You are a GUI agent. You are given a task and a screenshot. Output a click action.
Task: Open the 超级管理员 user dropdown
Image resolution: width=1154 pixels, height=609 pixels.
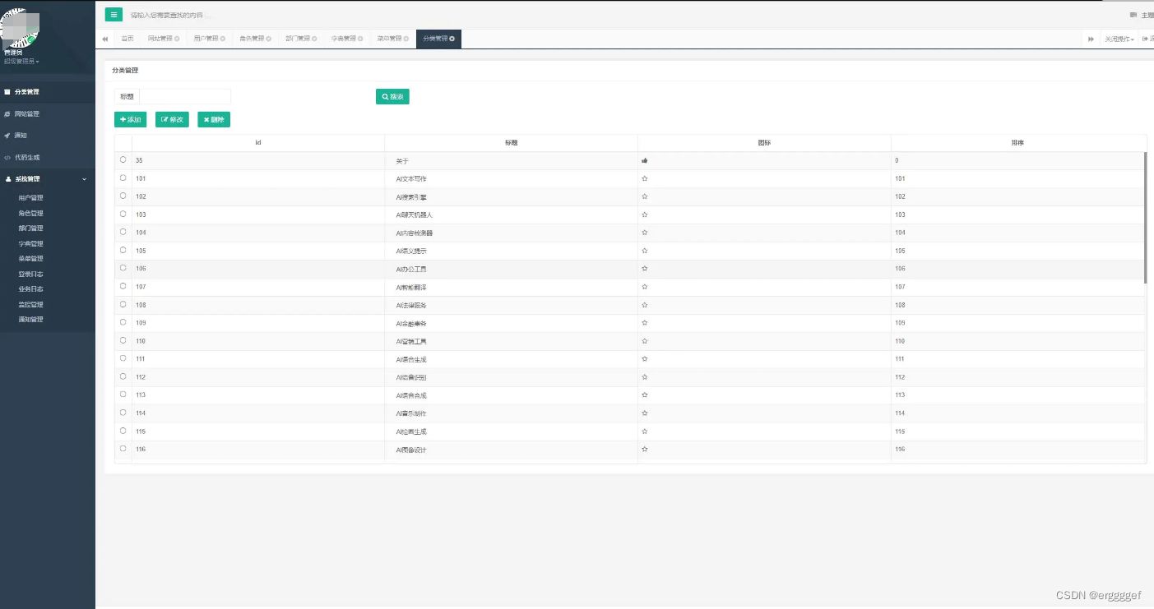pos(21,62)
